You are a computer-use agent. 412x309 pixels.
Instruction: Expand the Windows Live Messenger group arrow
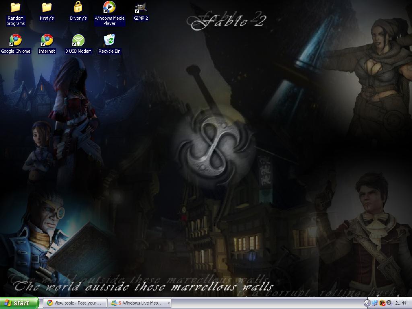coord(169,303)
